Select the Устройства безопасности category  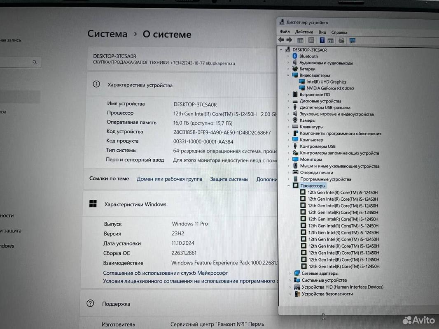327,294
